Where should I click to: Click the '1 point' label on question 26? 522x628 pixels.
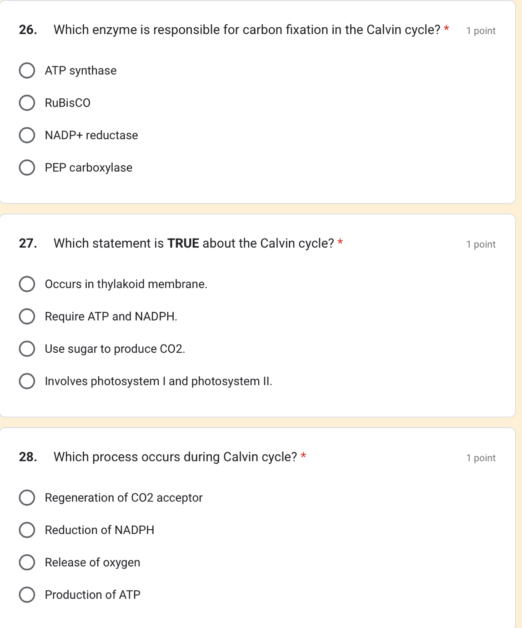481,30
